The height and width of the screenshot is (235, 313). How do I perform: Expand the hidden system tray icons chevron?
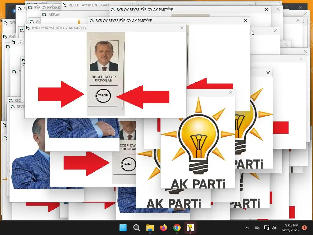pyautogui.click(x=247, y=228)
